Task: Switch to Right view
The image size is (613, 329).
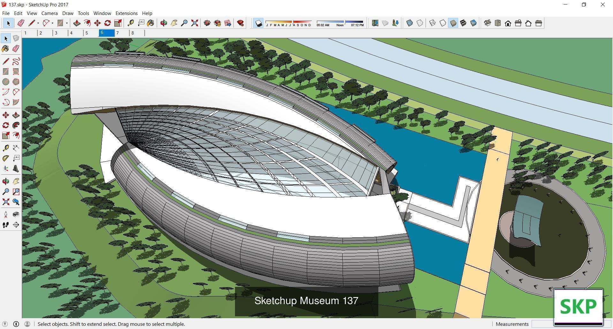Action: pyautogui.click(x=518, y=23)
